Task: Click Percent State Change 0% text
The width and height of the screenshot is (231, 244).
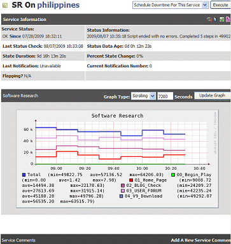Action: click(x=115, y=56)
